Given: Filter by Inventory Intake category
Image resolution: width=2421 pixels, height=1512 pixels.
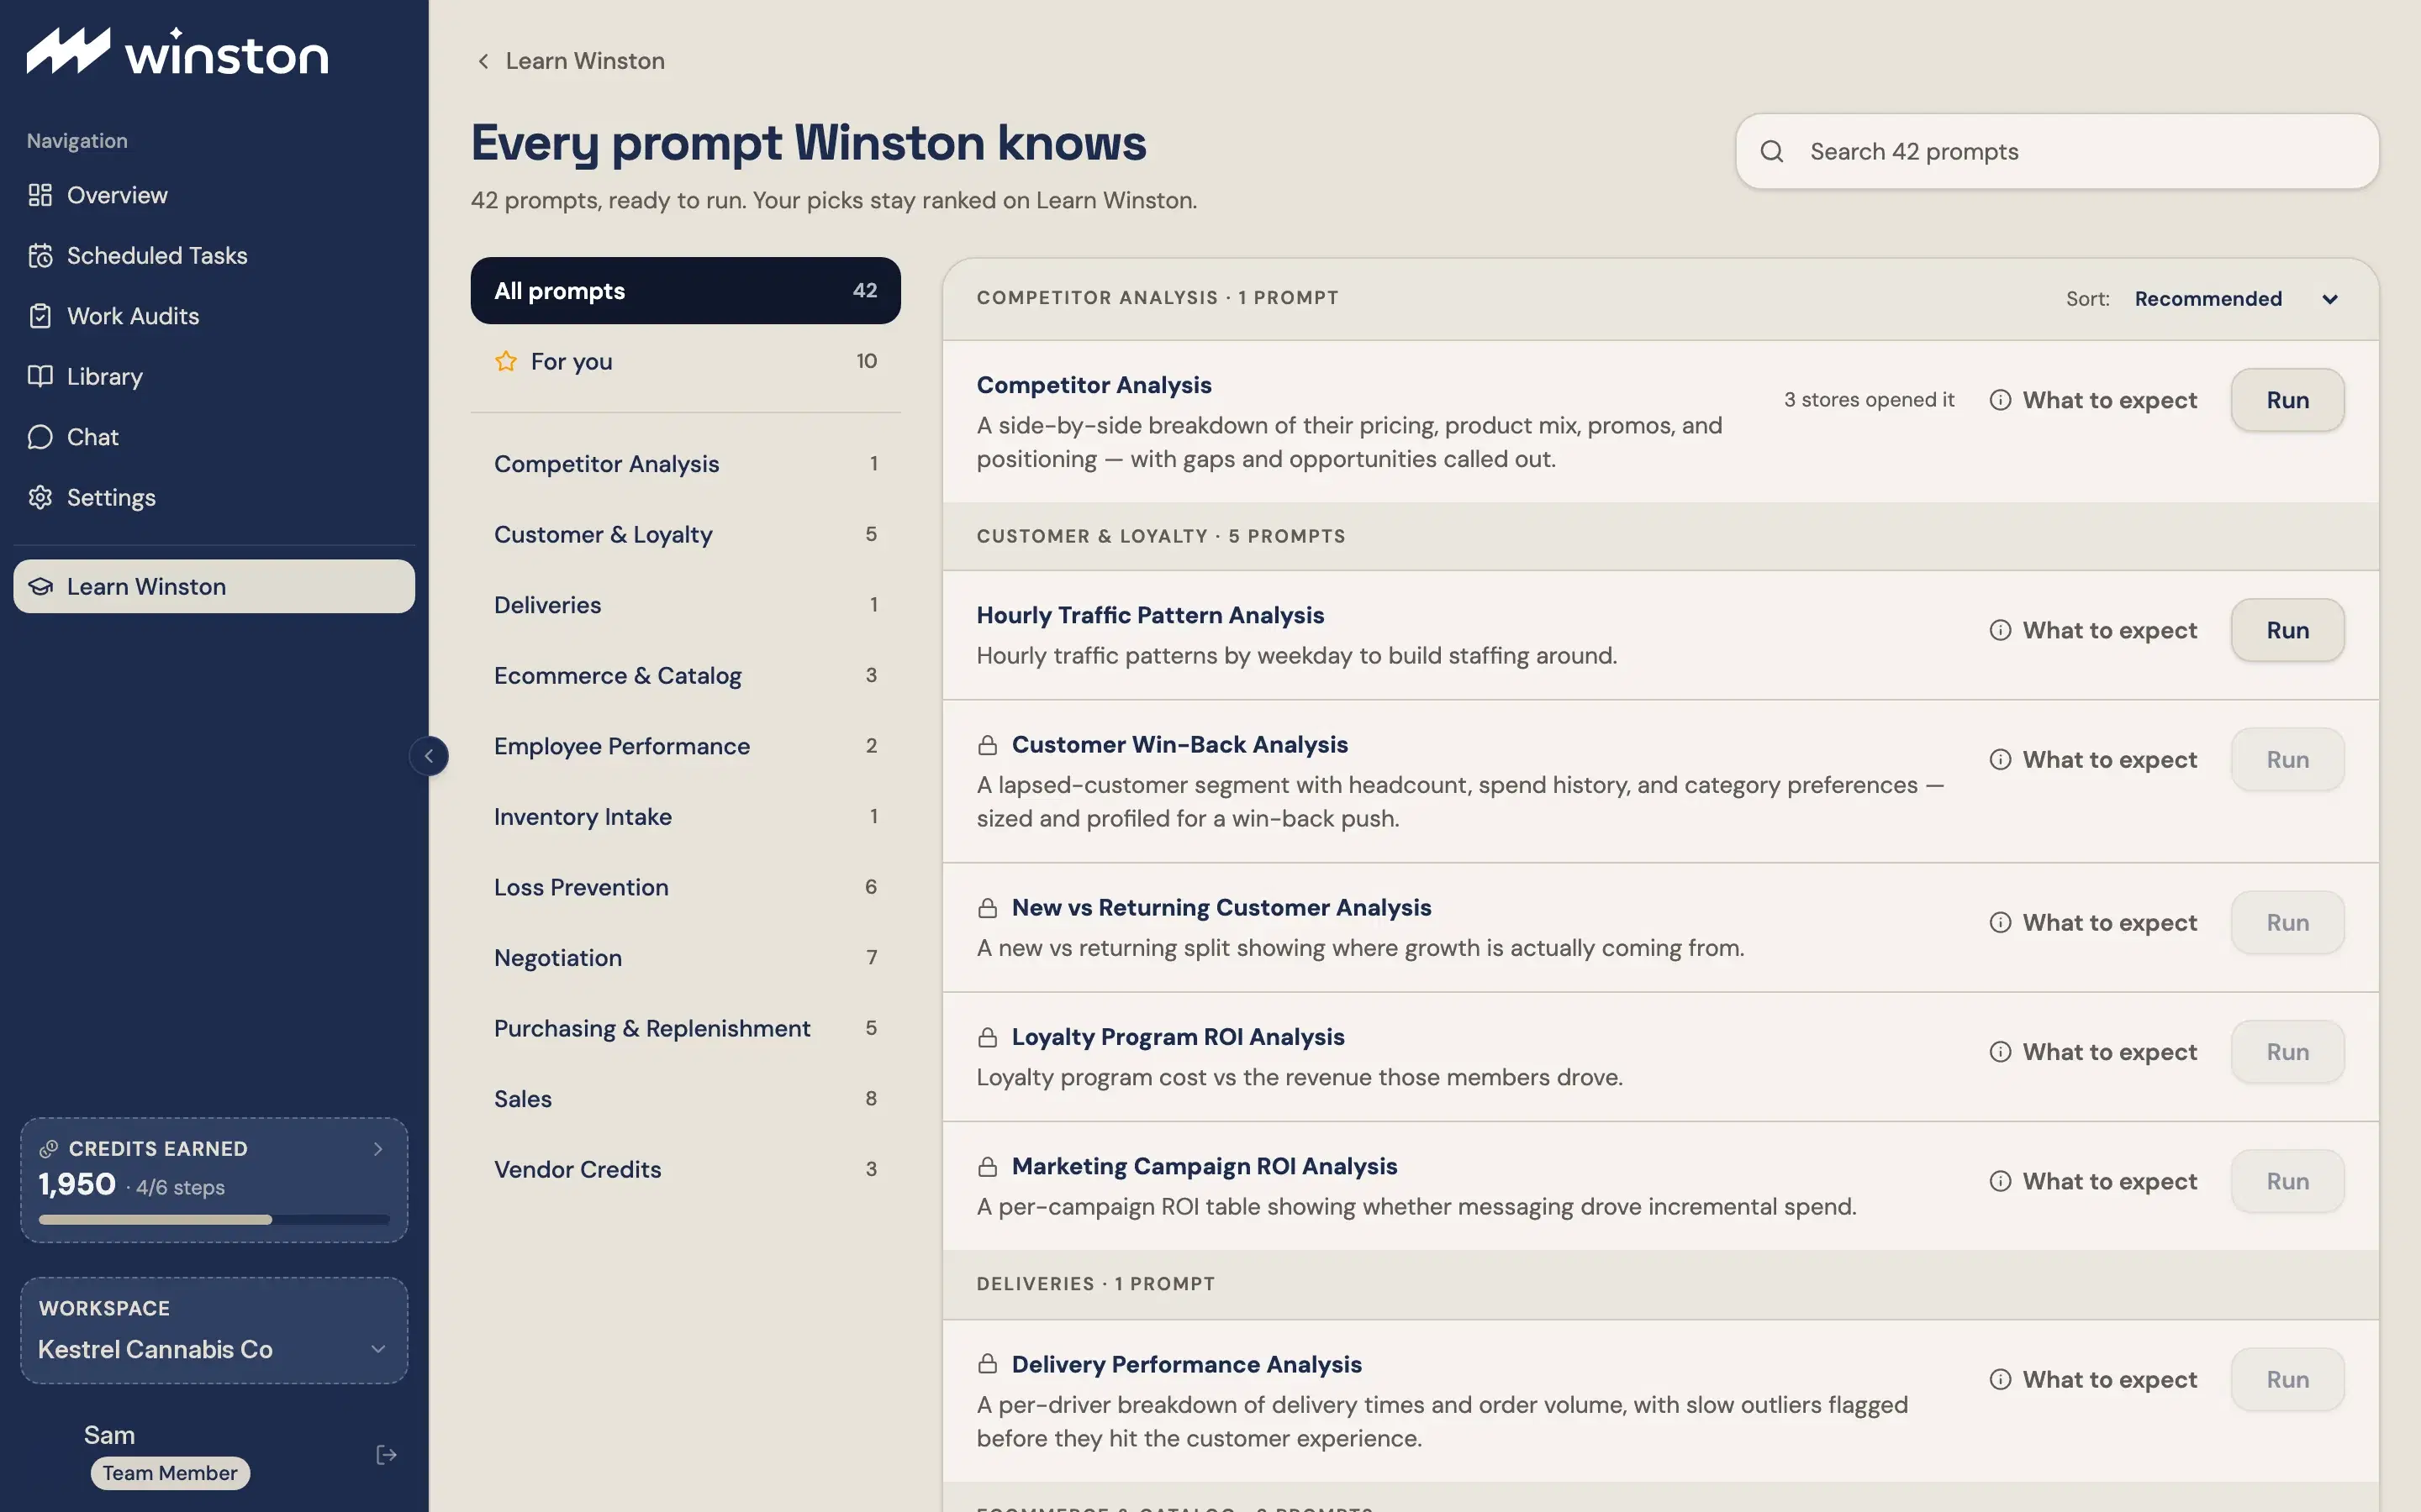Looking at the screenshot, I should [685, 817].
